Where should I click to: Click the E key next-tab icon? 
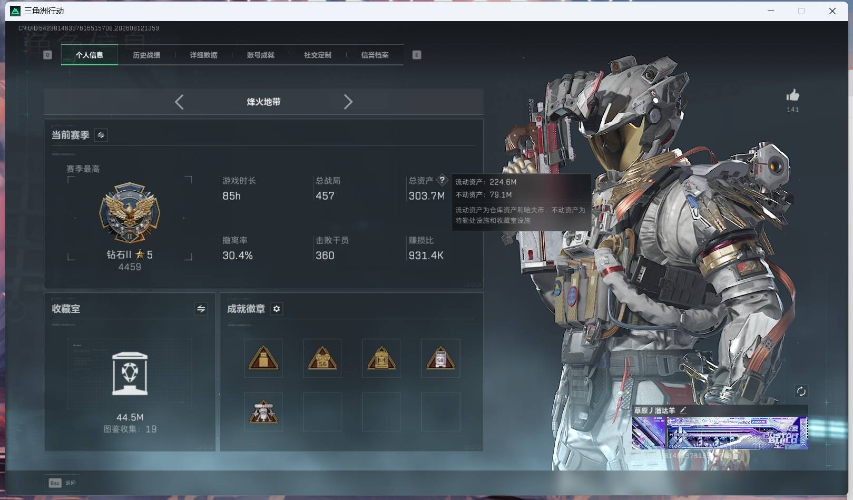pos(417,55)
